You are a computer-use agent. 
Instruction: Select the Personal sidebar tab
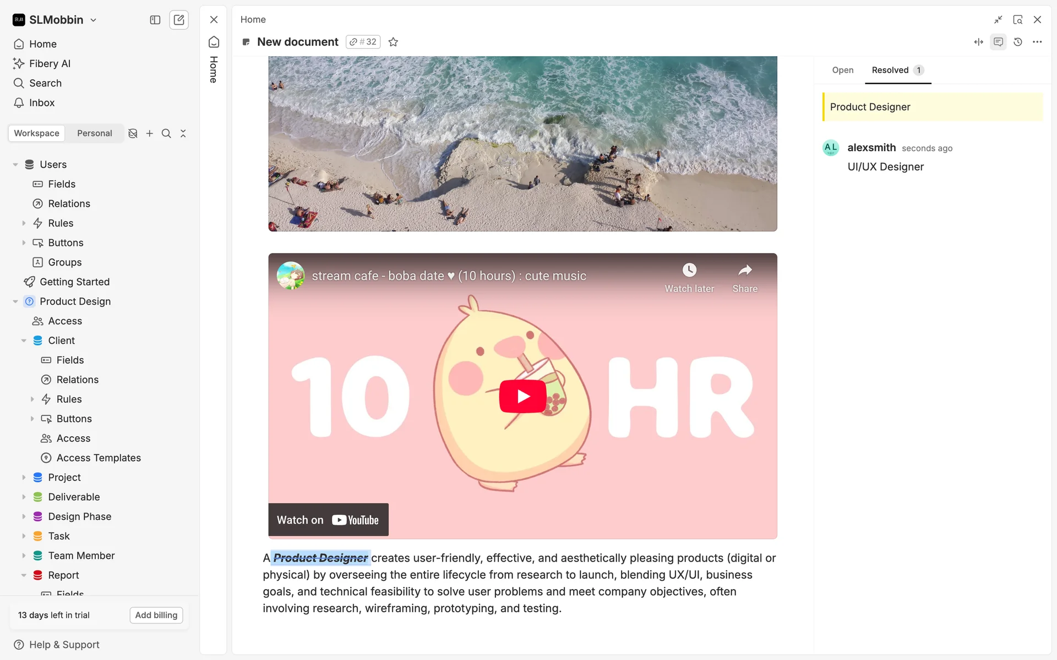94,133
